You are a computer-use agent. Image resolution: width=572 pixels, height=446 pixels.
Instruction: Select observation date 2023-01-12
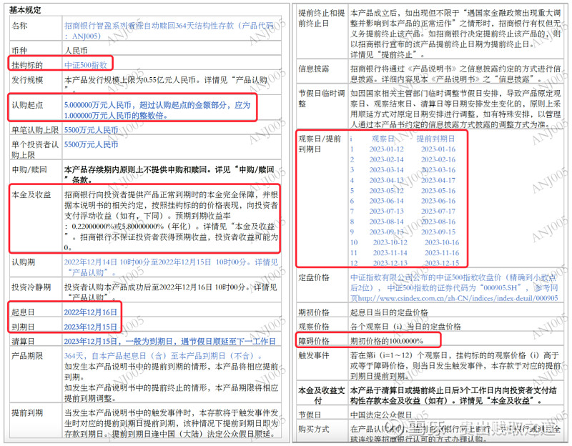pyautogui.click(x=387, y=149)
